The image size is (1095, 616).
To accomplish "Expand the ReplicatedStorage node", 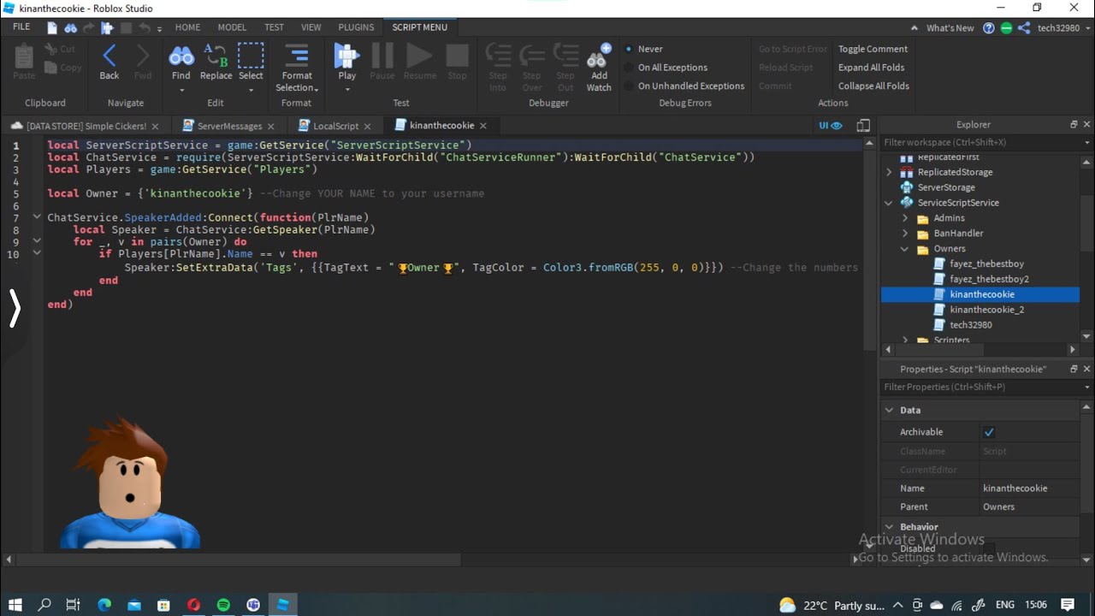I will [x=889, y=172].
